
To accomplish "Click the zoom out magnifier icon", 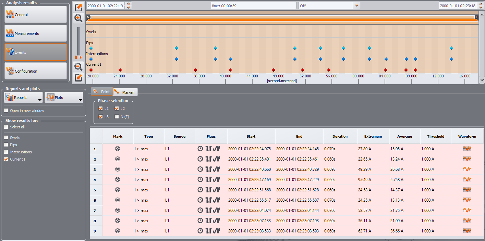I will pyautogui.click(x=78, y=66).
